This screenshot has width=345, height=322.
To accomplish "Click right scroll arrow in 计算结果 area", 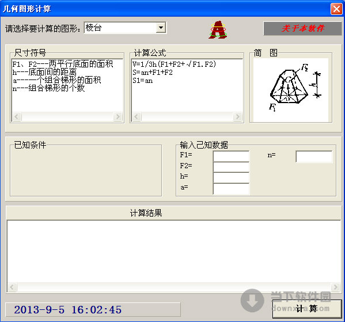I will [336, 287].
